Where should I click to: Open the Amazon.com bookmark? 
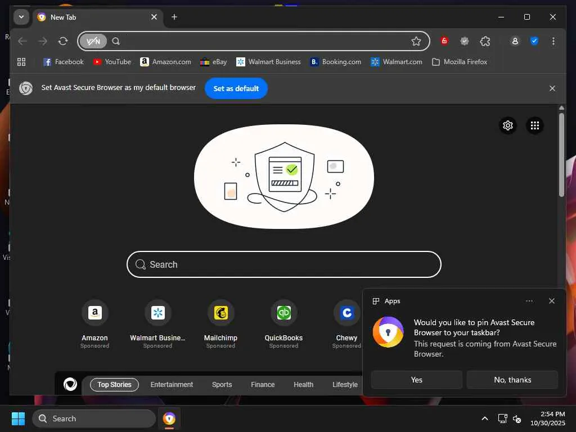pyautogui.click(x=166, y=62)
